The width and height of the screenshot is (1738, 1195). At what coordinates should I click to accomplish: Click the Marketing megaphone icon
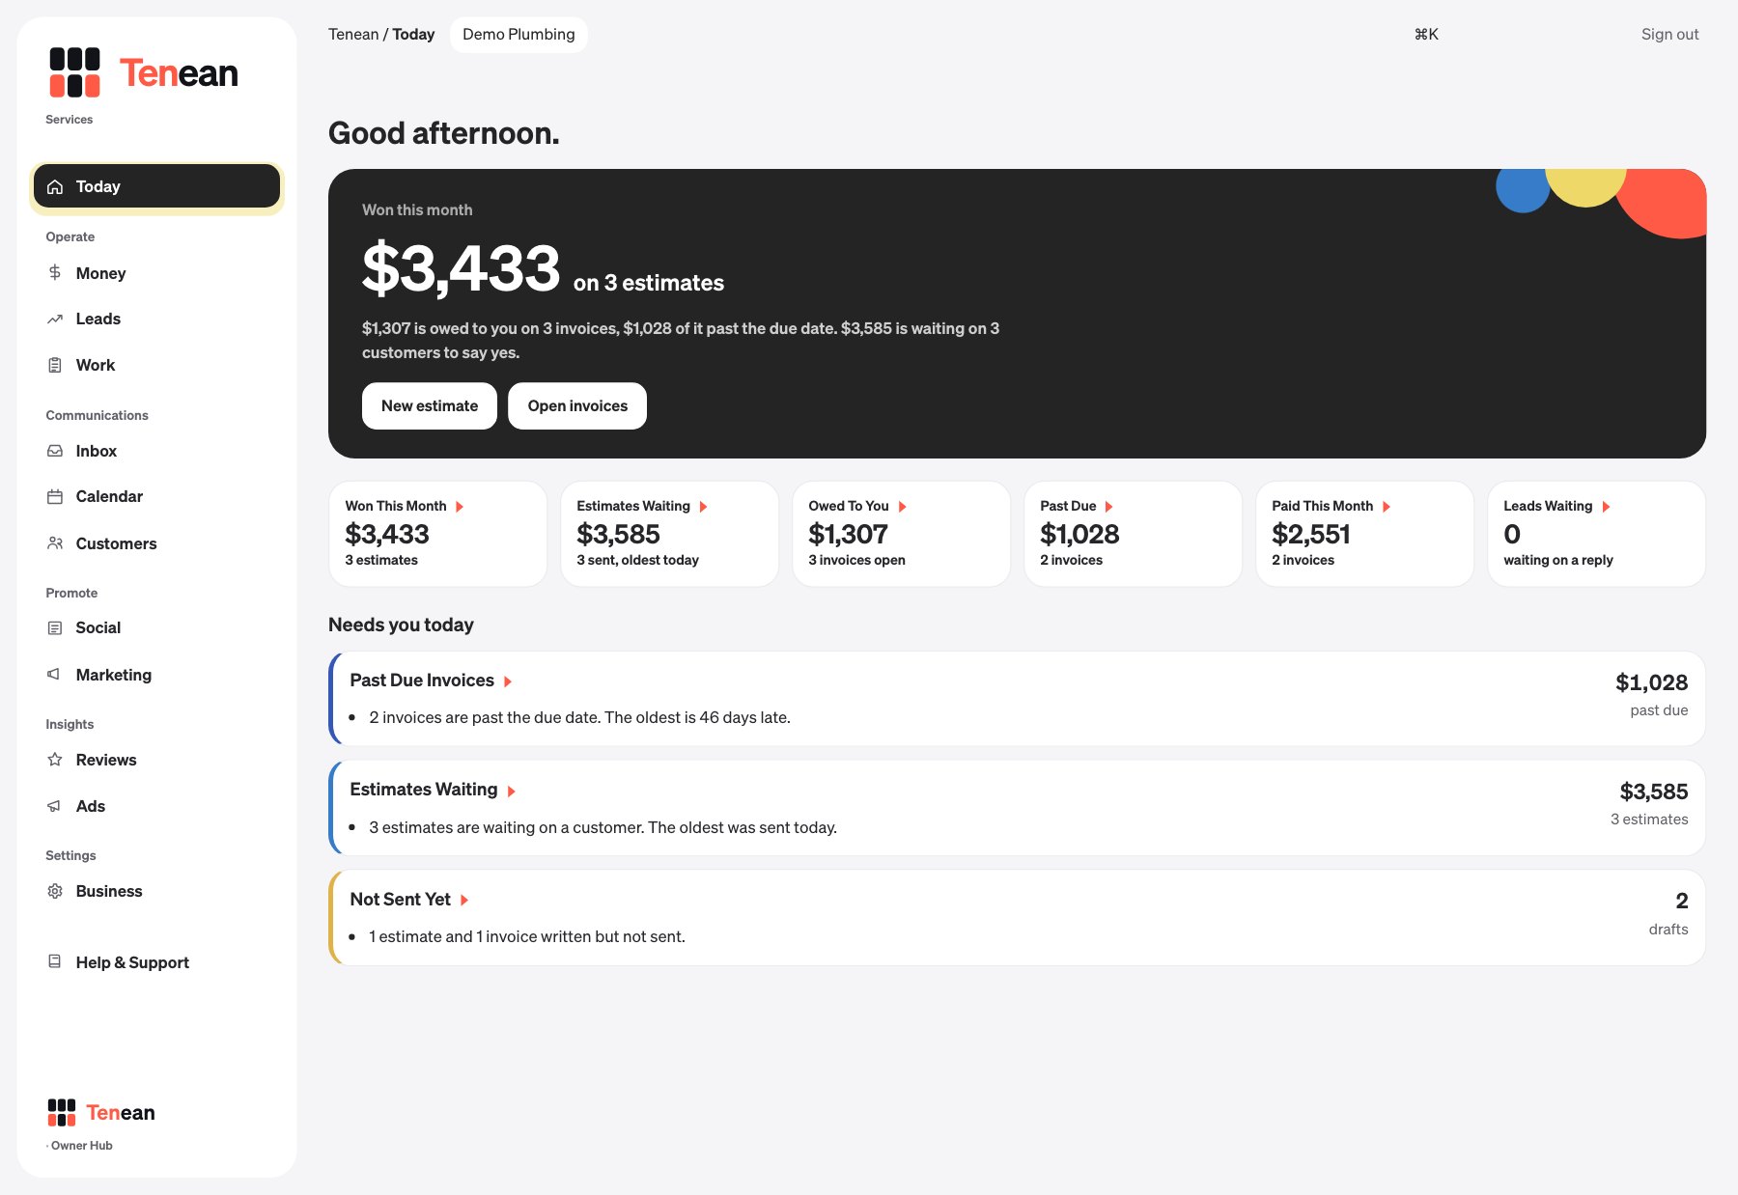[55, 675]
